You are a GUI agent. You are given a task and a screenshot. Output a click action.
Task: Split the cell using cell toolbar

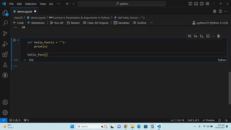click(x=208, y=36)
